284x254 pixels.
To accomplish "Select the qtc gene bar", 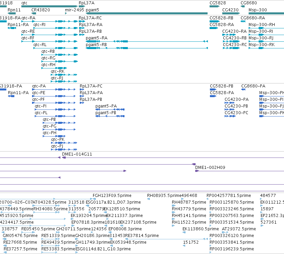I will [x=49, y=6].
